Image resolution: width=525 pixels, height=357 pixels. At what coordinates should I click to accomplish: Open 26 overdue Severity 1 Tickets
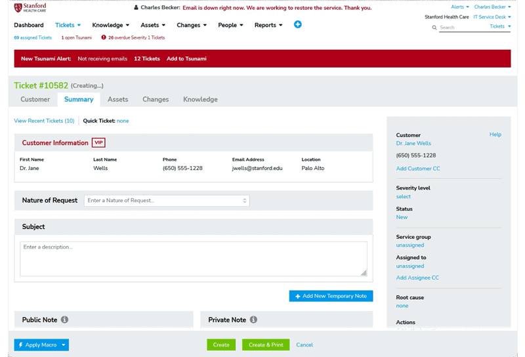[136, 37]
